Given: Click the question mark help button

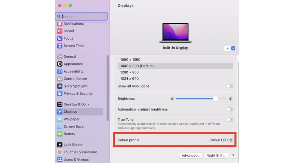Looking at the screenshot, I should click(x=233, y=155).
